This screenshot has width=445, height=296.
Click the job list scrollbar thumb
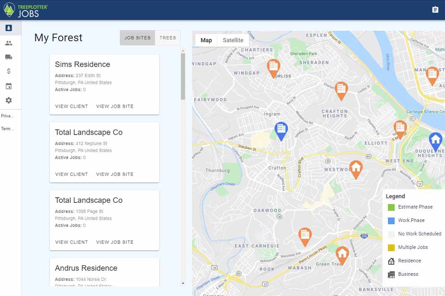click(183, 77)
